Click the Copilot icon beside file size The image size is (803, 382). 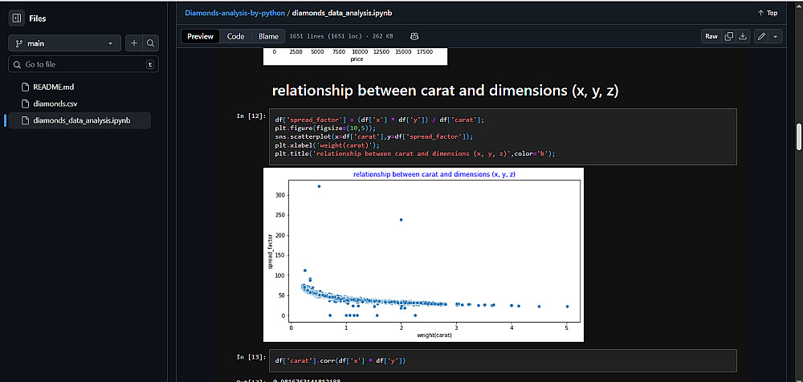pyautogui.click(x=414, y=36)
